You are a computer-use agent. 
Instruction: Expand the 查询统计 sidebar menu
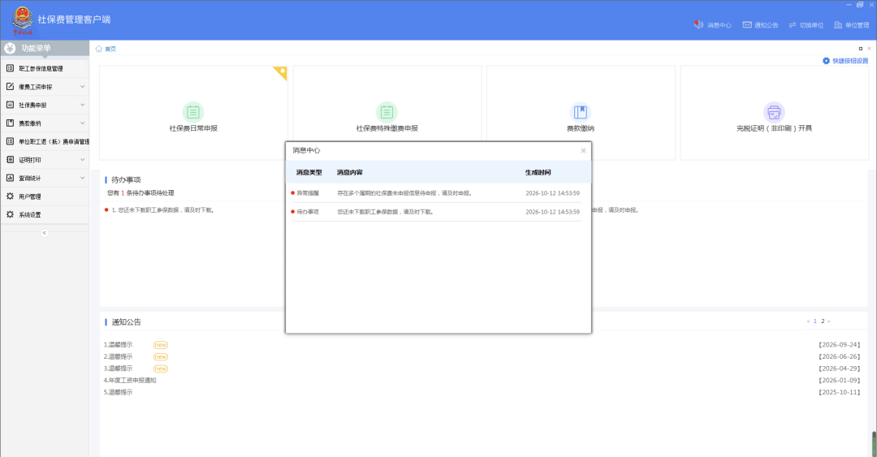tap(45, 179)
